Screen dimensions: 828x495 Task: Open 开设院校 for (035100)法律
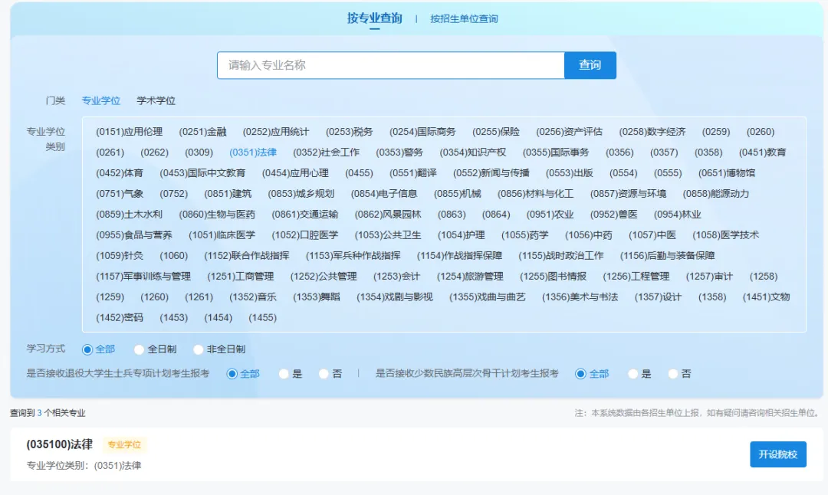pyautogui.click(x=778, y=454)
